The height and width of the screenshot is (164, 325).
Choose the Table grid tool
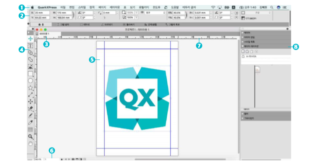pyautogui.click(x=31, y=129)
